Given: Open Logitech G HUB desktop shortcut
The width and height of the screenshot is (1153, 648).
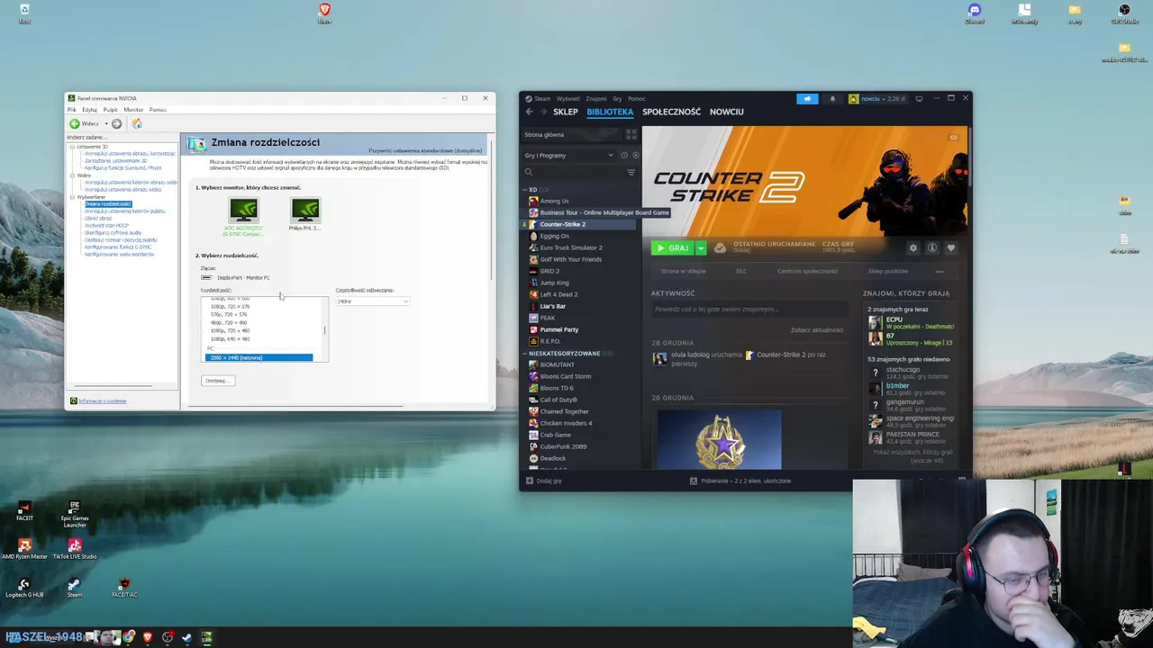Looking at the screenshot, I should [x=24, y=588].
